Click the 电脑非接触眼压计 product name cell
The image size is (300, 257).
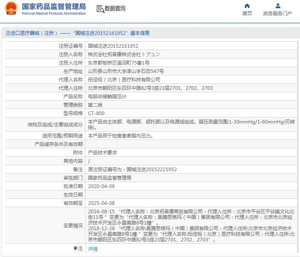107,97
